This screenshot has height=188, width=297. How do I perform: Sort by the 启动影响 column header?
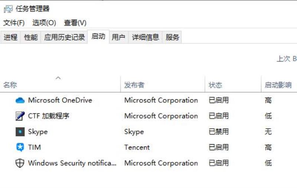[x=279, y=85]
